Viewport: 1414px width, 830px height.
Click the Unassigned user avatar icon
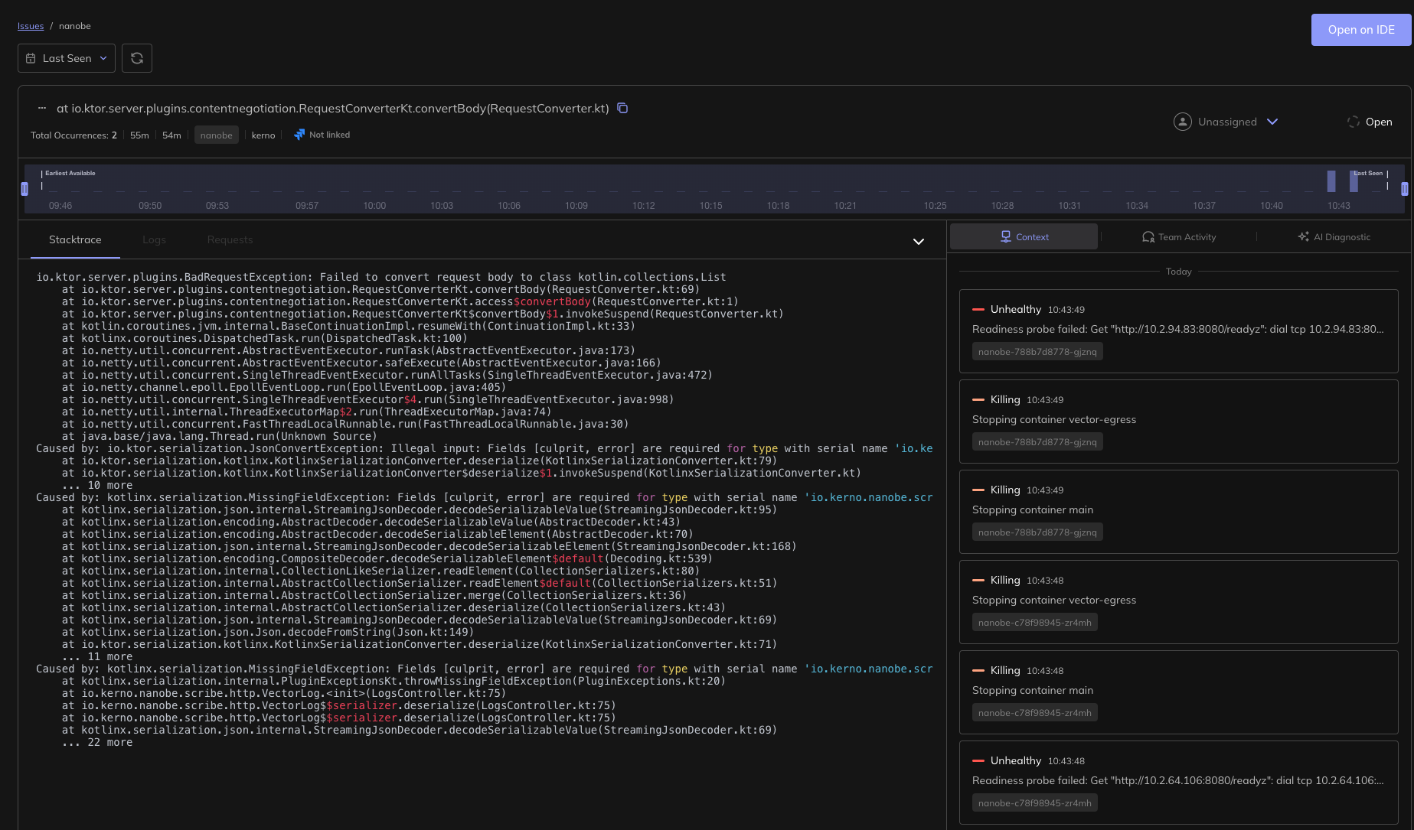1182,122
